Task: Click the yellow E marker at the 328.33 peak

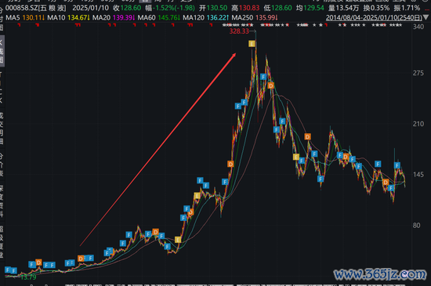Action: (252, 44)
